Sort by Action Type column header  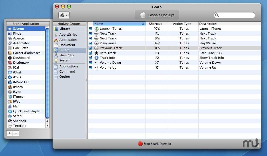(x=184, y=24)
